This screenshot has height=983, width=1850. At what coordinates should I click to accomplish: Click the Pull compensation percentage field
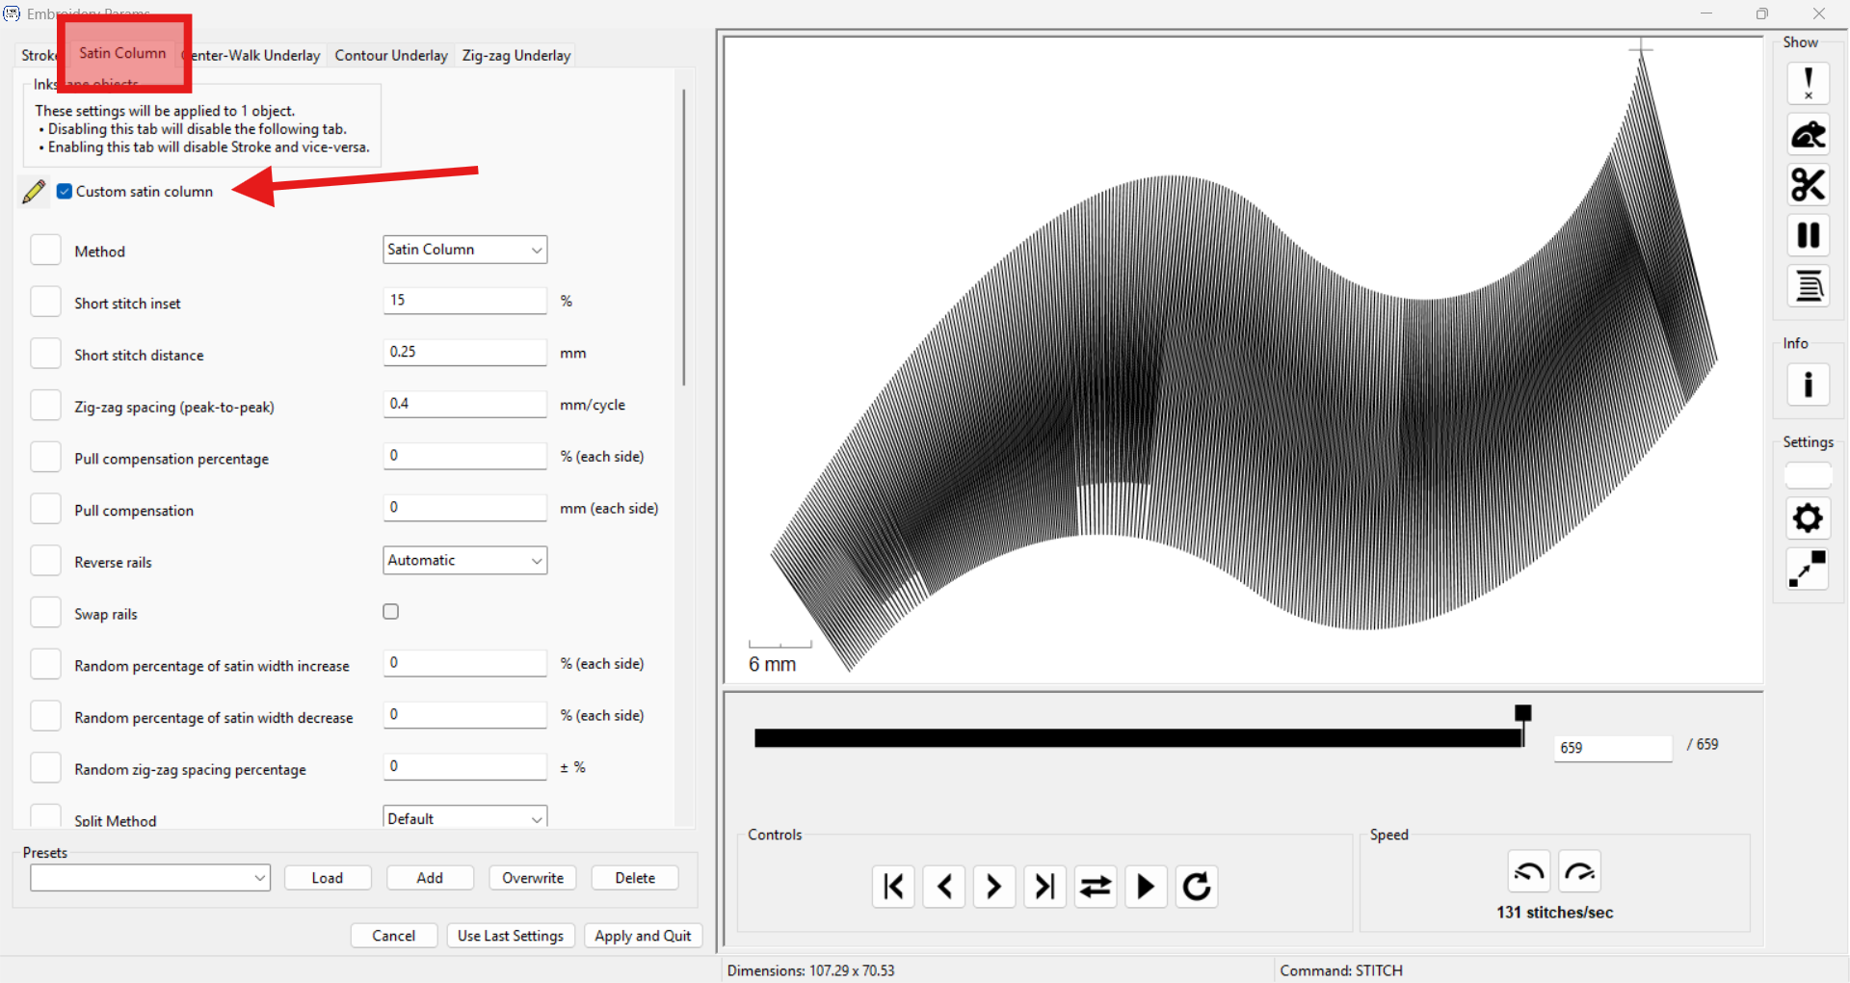tap(465, 457)
